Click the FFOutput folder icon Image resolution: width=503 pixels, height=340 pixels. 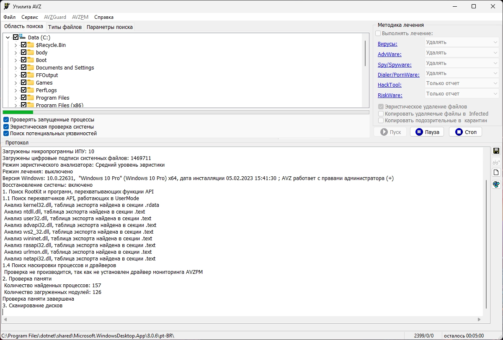(31, 75)
